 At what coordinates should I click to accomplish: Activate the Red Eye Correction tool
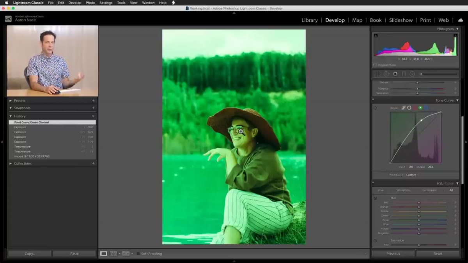point(395,74)
